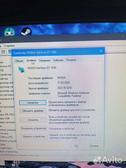Image resolution: width=126 pixels, height=168 pixels.
Task: Switch to the Общие tab
Action: click(19, 61)
